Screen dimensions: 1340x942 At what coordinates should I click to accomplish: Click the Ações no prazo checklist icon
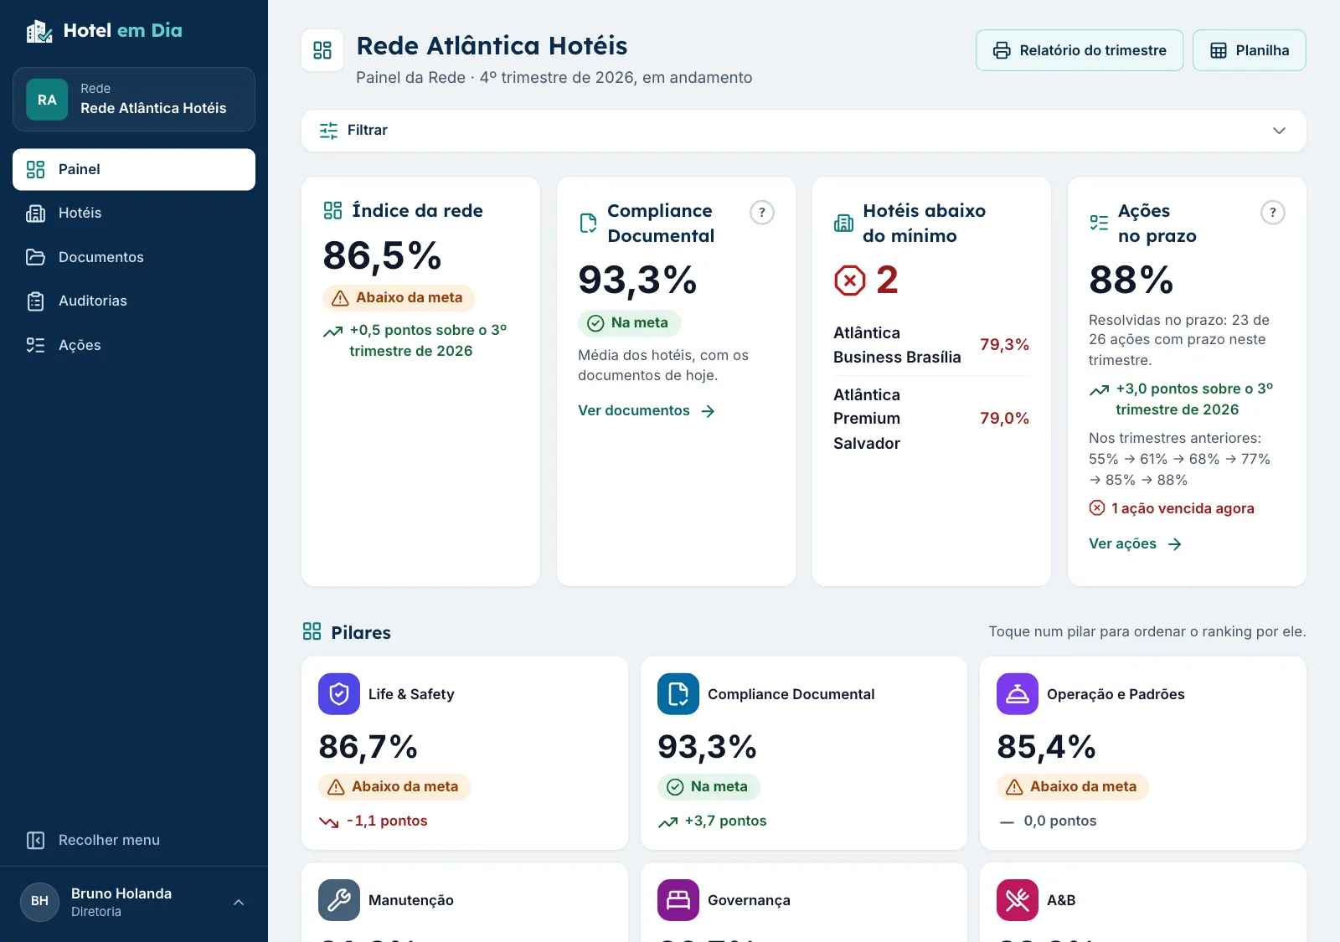(1099, 223)
